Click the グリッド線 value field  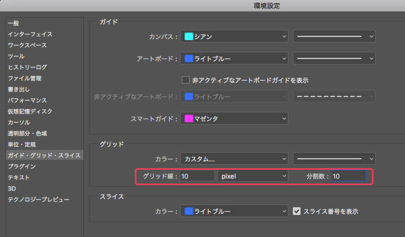[x=197, y=176]
